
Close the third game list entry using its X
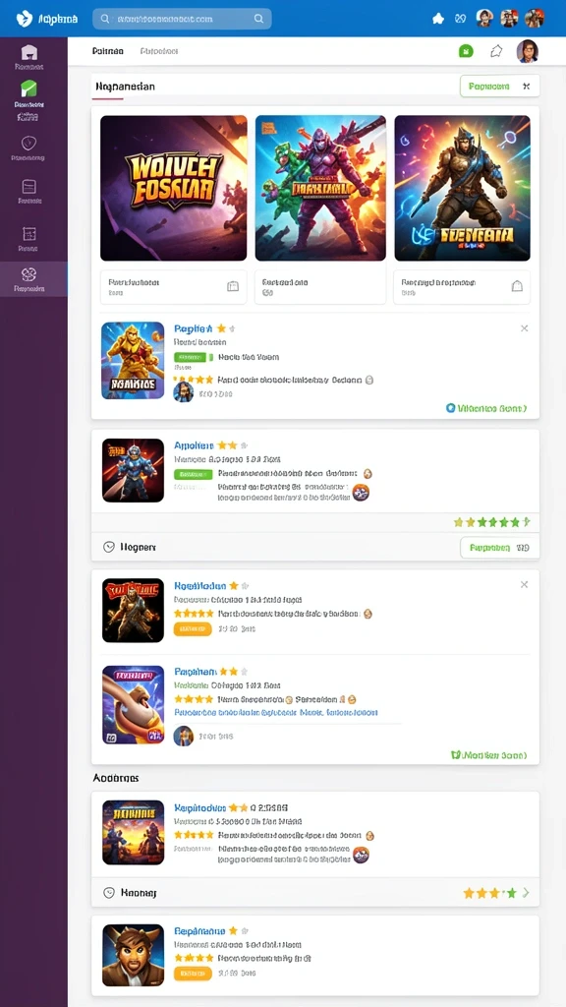point(525,584)
